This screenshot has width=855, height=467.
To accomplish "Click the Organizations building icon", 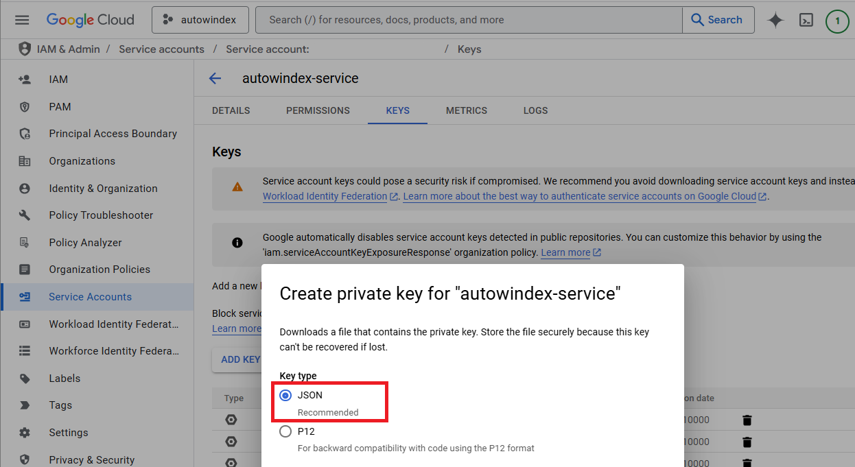I will tap(25, 161).
